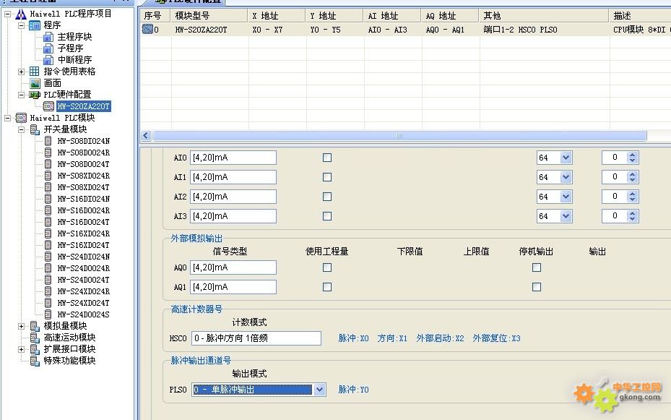Click the PLC硬件配置 hardware icon
671x420 pixels.
pyautogui.click(x=35, y=95)
